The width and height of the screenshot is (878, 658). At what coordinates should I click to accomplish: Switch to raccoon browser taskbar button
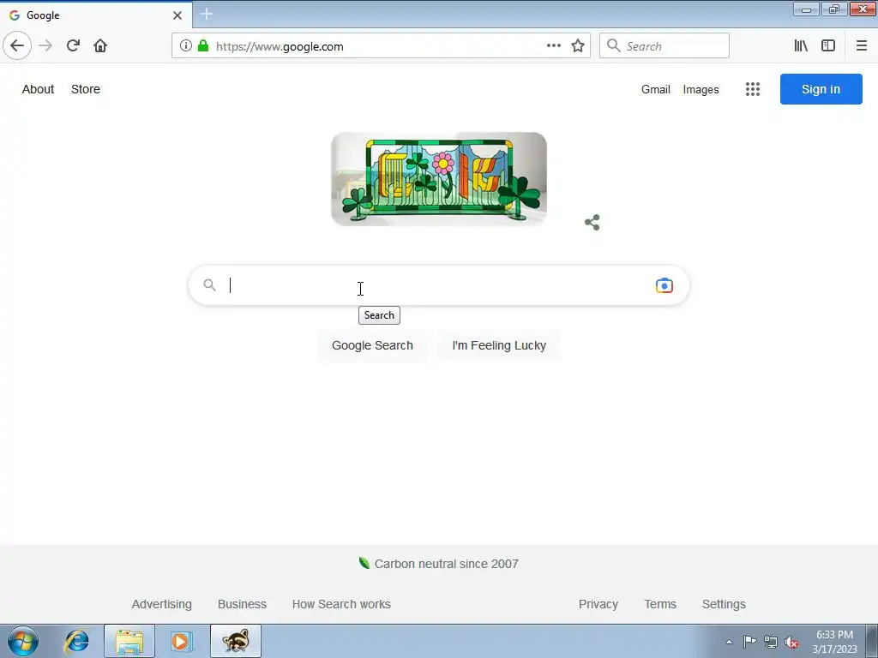click(x=236, y=641)
